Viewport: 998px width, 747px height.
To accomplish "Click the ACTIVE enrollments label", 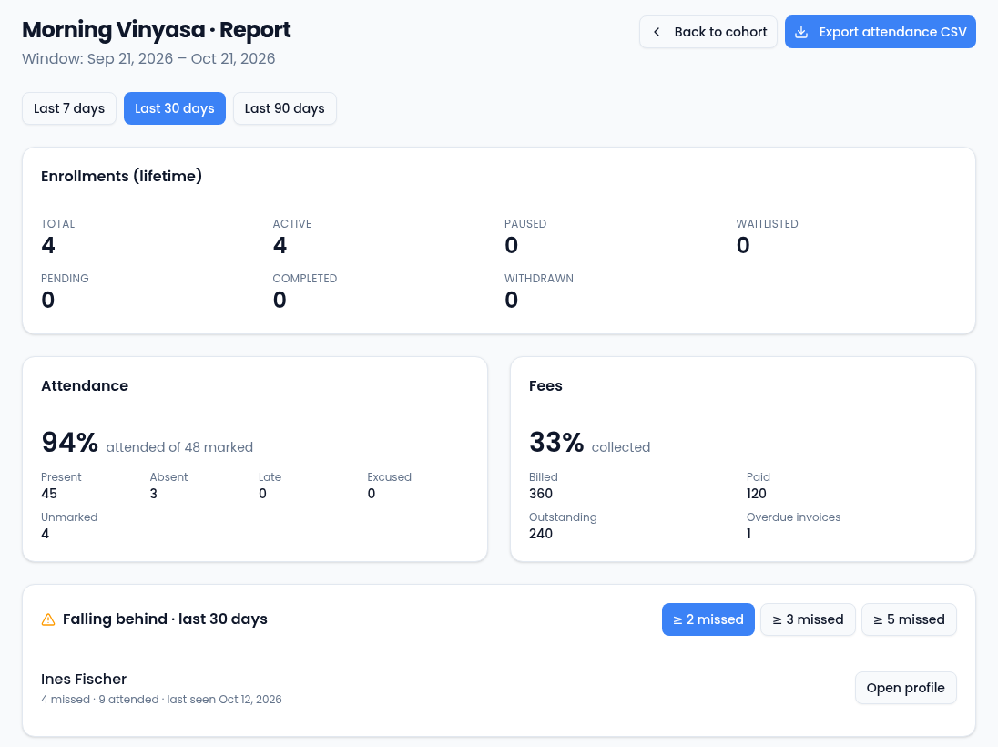I will 291,224.
